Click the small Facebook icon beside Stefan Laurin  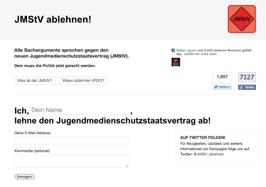173,51
